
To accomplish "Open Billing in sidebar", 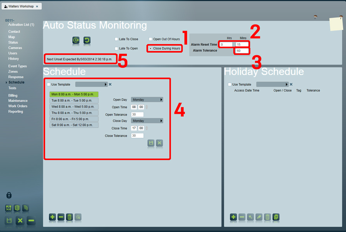I will [x=13, y=96].
